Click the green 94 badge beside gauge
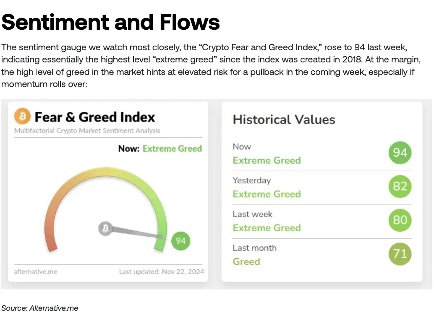 [180, 241]
